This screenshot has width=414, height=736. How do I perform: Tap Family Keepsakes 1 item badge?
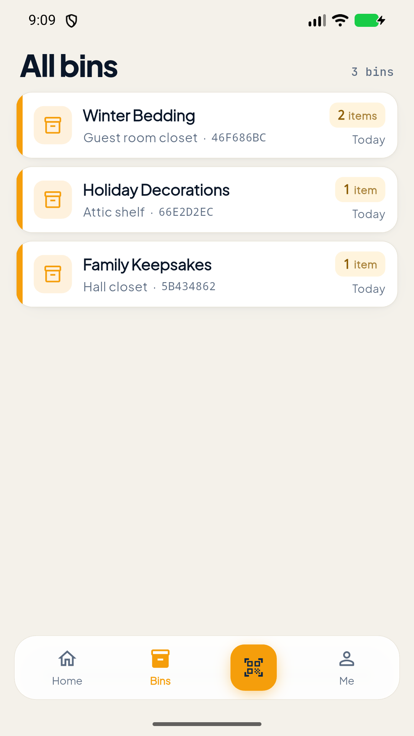(360, 264)
